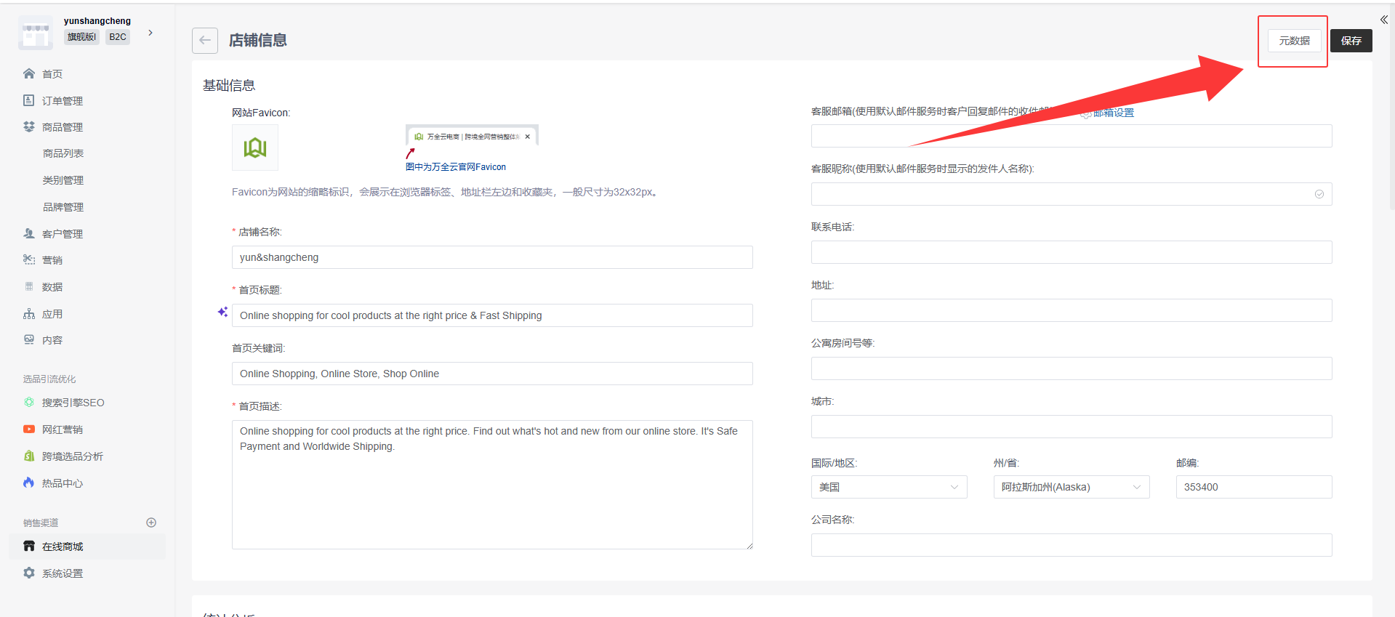Click the back arrow beside 店铺信息
The height and width of the screenshot is (617, 1395).
click(x=205, y=41)
